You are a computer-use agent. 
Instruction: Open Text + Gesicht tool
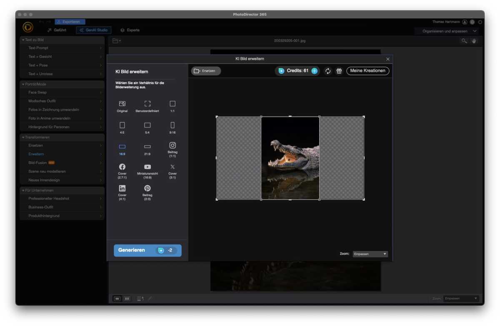pyautogui.click(x=62, y=57)
